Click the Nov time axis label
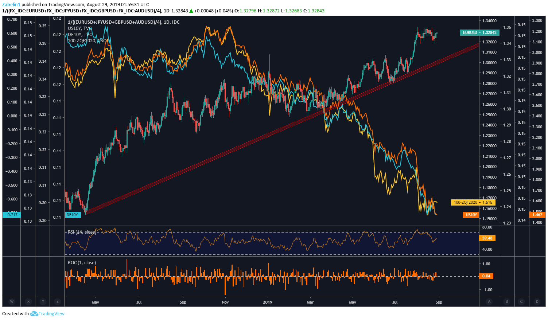This screenshot has height=320, width=548. click(x=225, y=302)
